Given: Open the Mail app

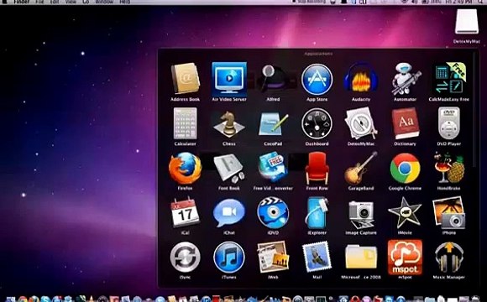Looking at the screenshot, I should tap(317, 258).
